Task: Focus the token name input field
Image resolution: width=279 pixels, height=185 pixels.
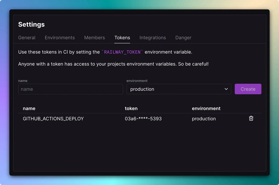Action: (x=70, y=89)
